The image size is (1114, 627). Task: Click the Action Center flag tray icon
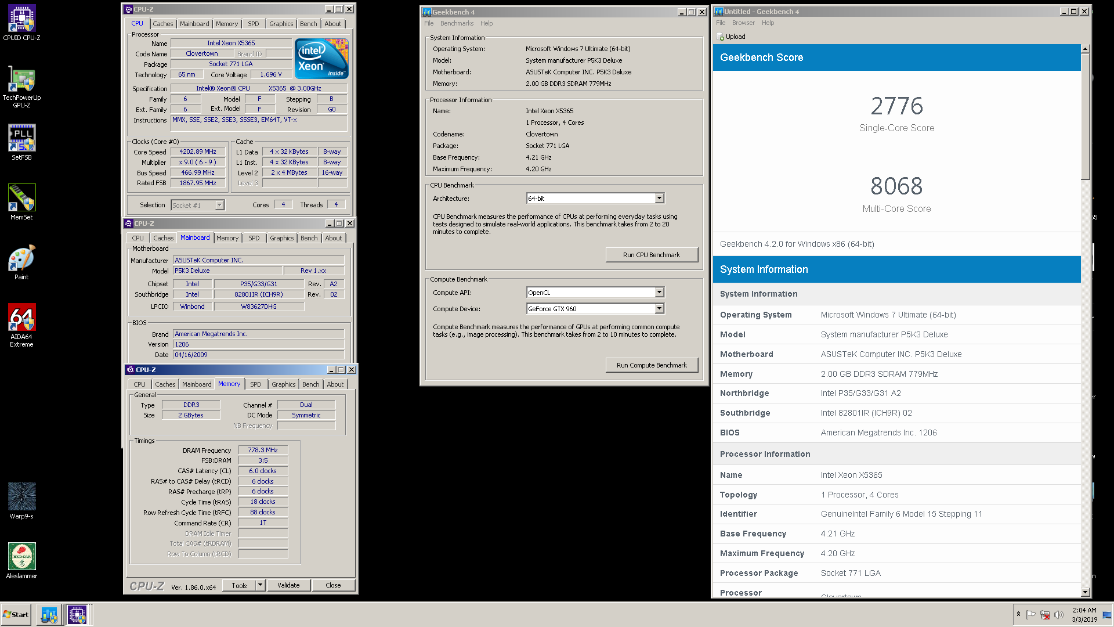(x=1030, y=615)
